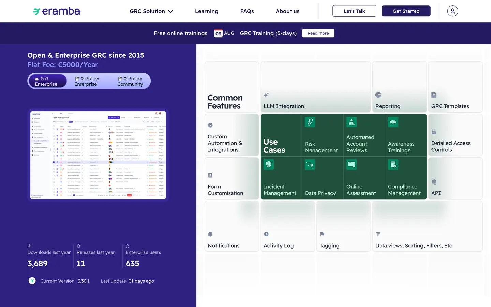Click the Data views filter icon
This screenshot has height=307, width=491.
378,234
